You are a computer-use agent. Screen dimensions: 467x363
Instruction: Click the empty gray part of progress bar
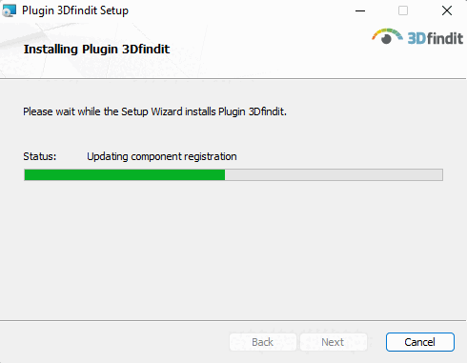[334, 175]
